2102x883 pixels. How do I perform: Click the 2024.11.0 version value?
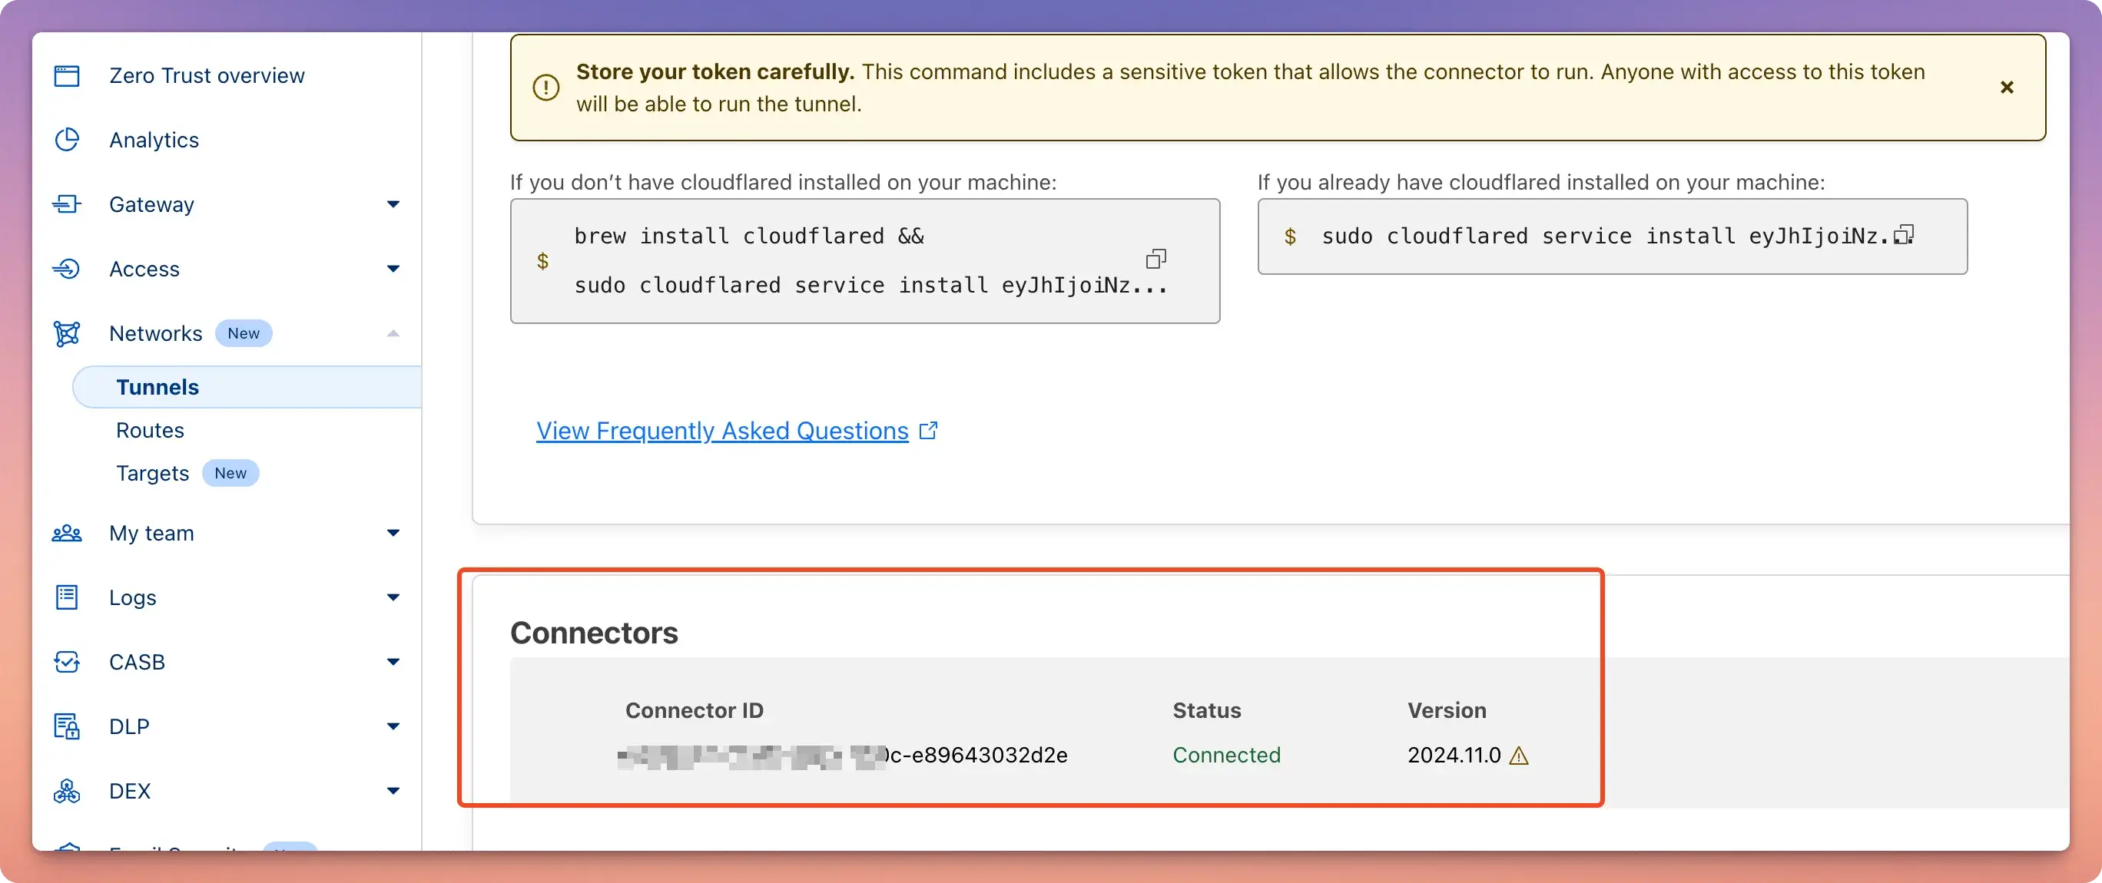(x=1454, y=755)
